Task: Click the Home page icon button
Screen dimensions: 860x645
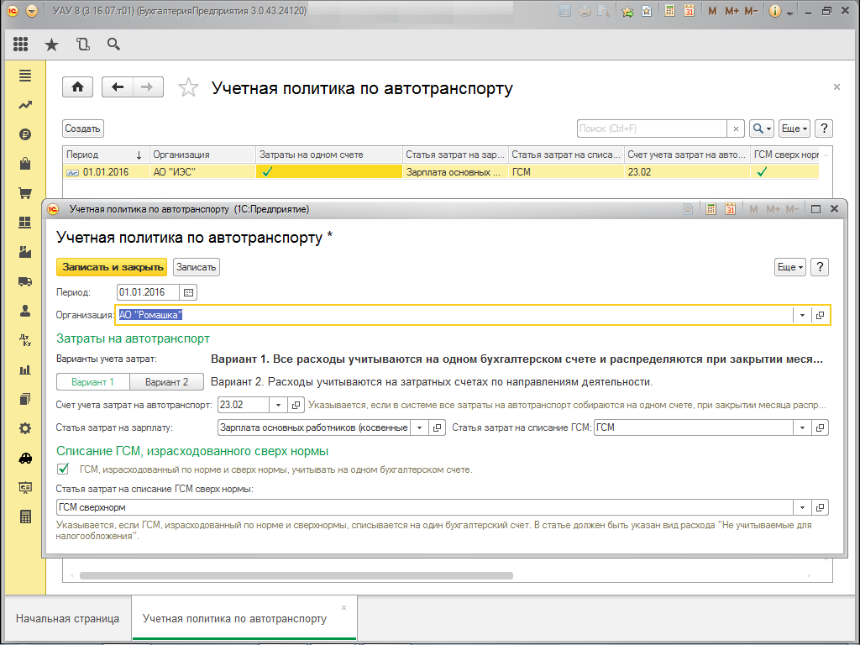Action: [78, 87]
